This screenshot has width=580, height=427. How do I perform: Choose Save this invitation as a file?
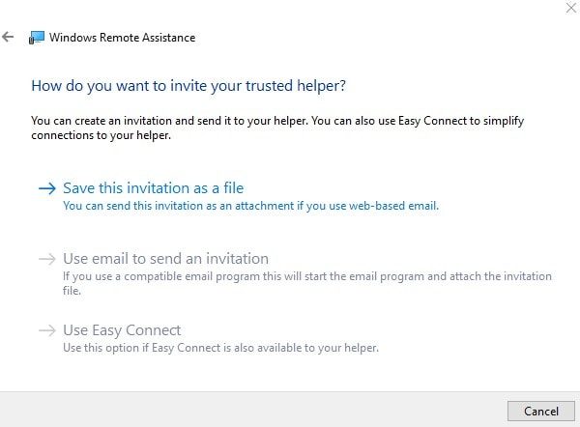[x=153, y=188]
